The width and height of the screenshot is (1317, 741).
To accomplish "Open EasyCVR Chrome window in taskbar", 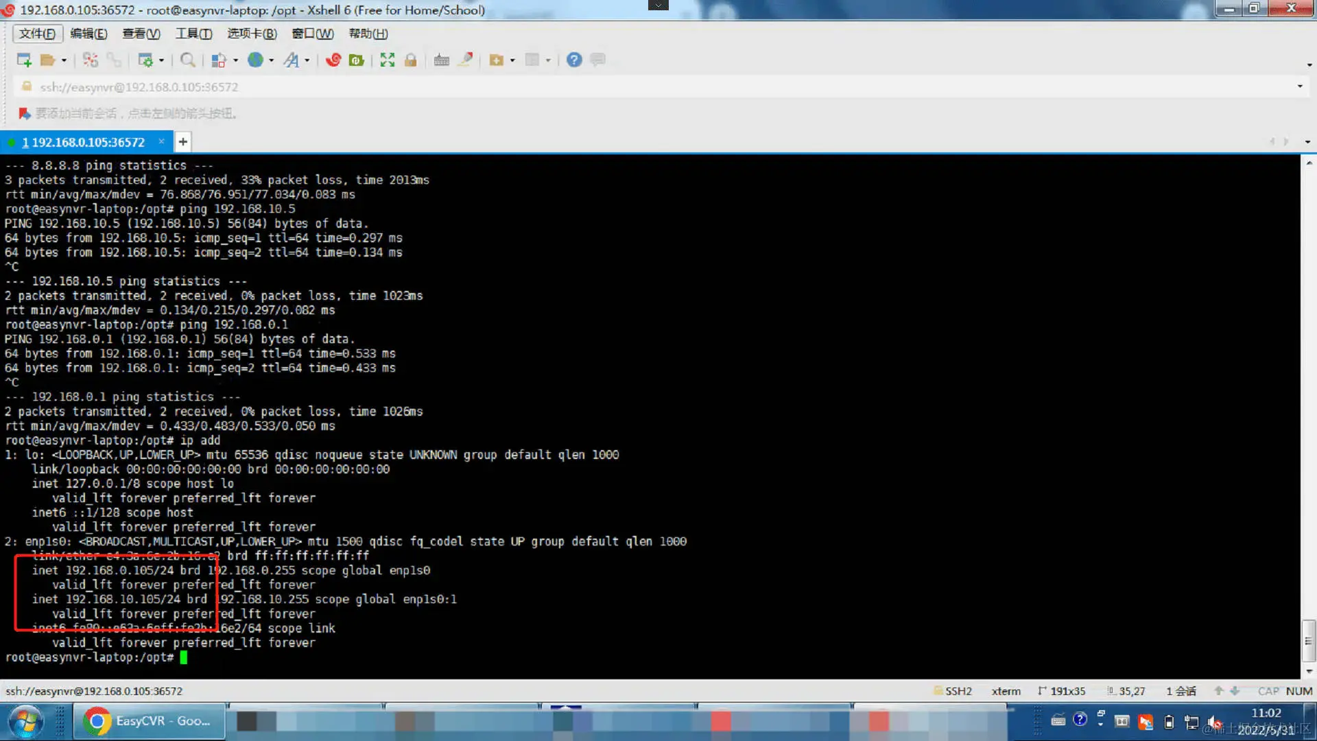I will pos(150,721).
